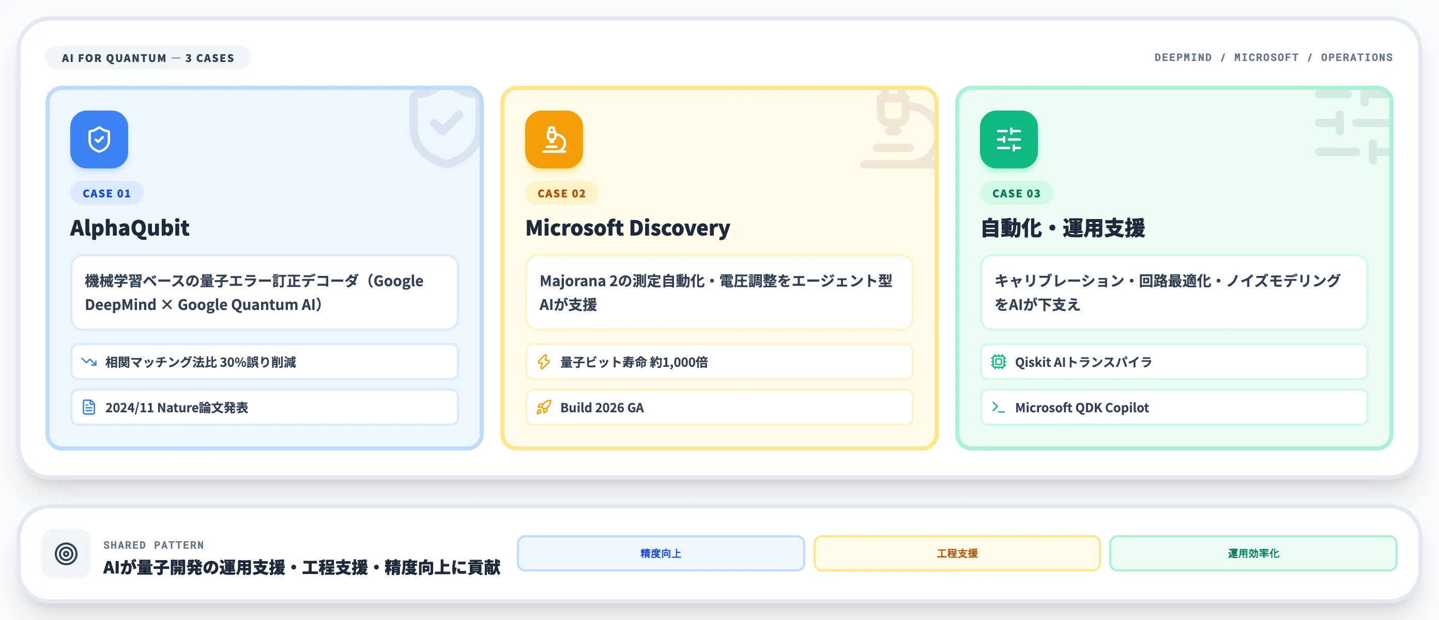Click the CASE 03 badge
Screen dimensions: 1439x620
click(1016, 193)
